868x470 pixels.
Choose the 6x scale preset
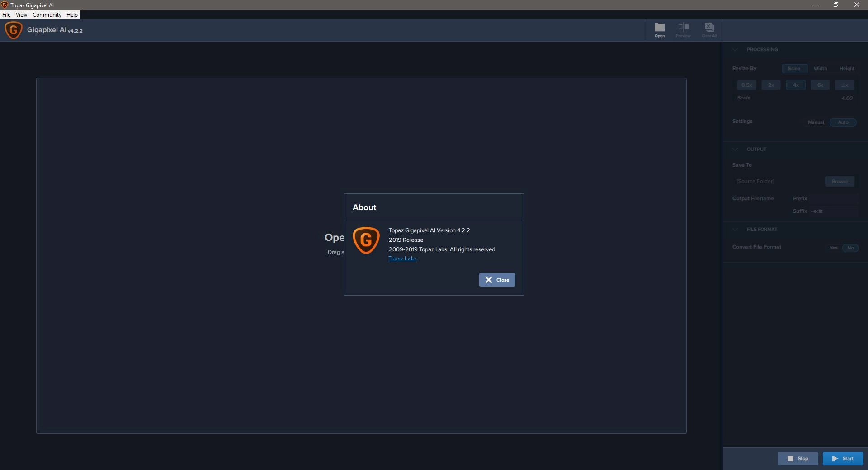820,85
